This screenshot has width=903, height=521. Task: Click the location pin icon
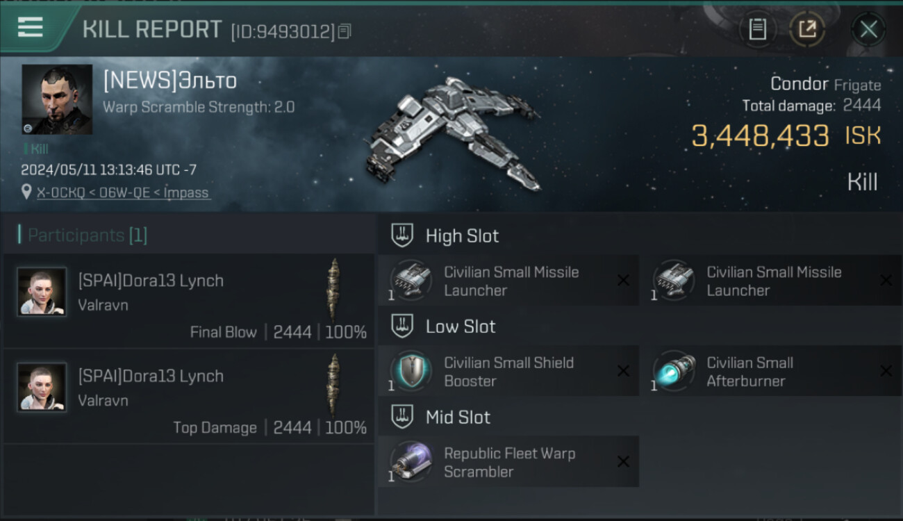coord(26,192)
